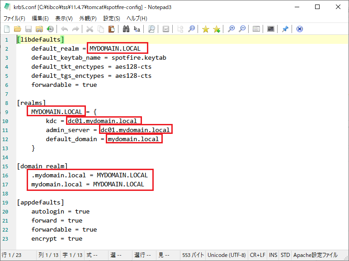Viewport: 349px width, 261px height.
Task: Open the 設定(S) menu
Action: (x=112, y=18)
